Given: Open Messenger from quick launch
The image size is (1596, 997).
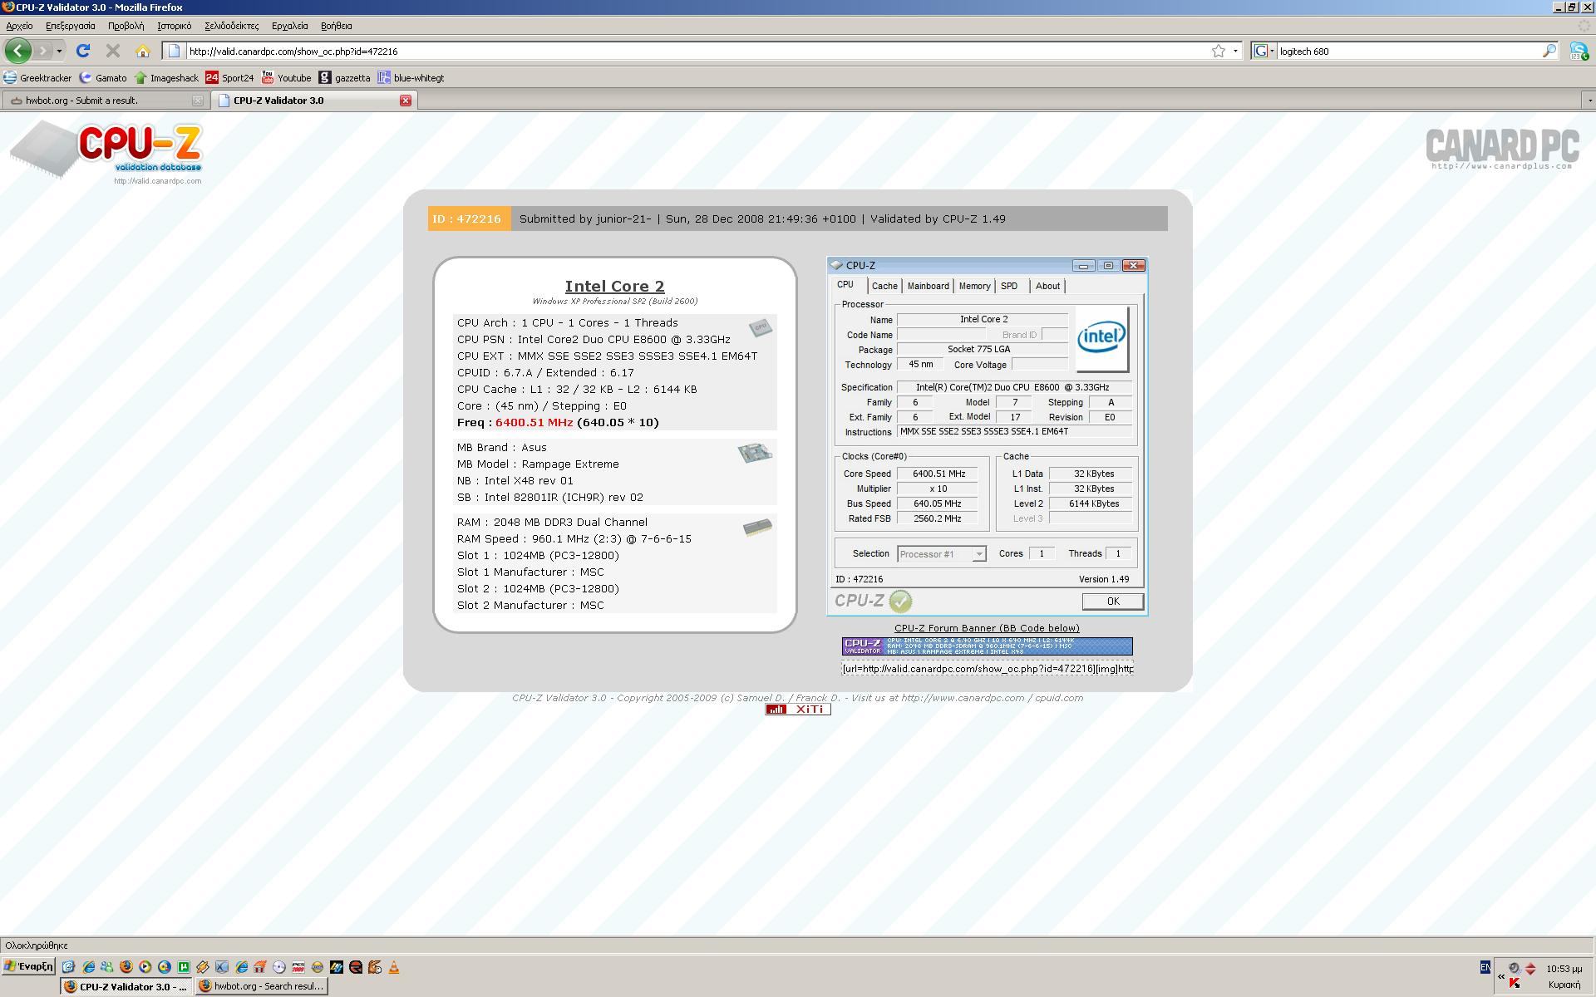Looking at the screenshot, I should click(107, 966).
